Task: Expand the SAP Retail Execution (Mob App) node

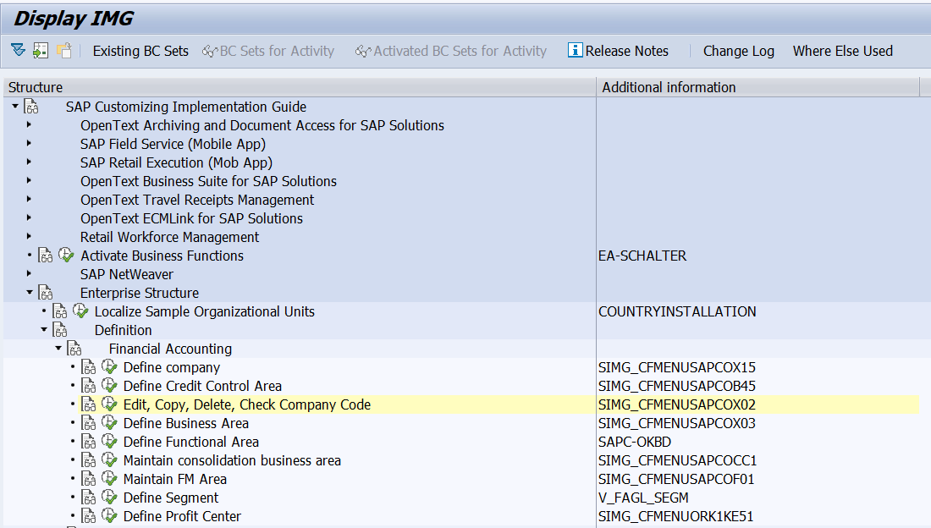Action: [x=29, y=162]
